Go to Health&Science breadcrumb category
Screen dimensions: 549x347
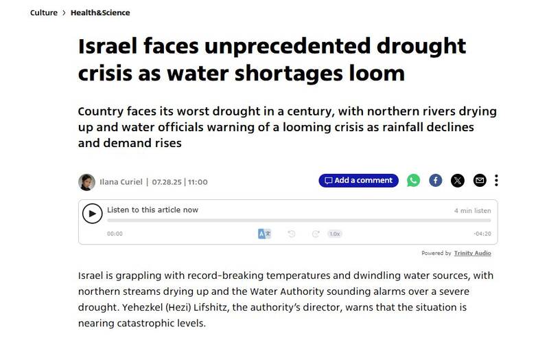(x=100, y=13)
